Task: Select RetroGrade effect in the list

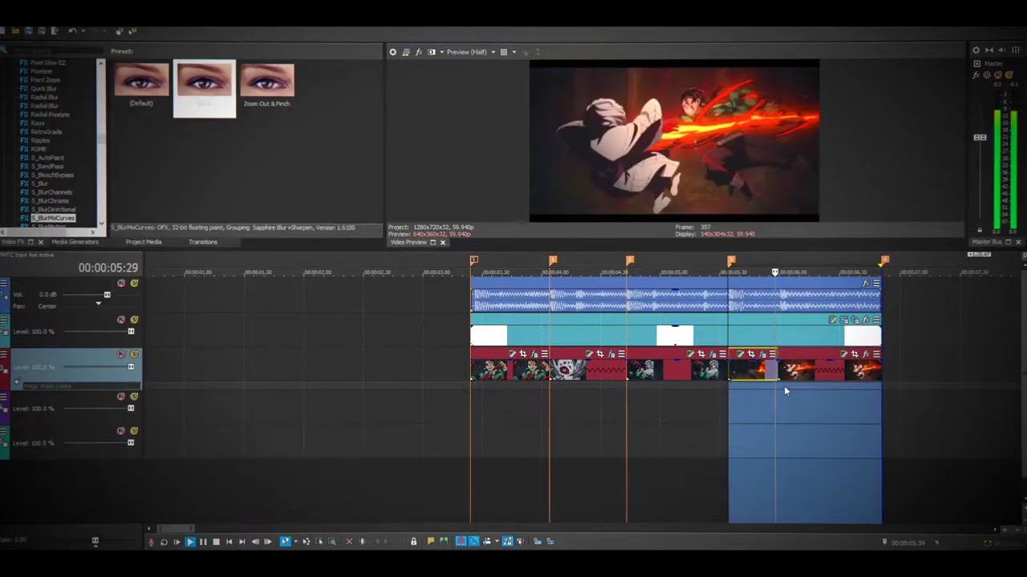Action: tap(46, 132)
